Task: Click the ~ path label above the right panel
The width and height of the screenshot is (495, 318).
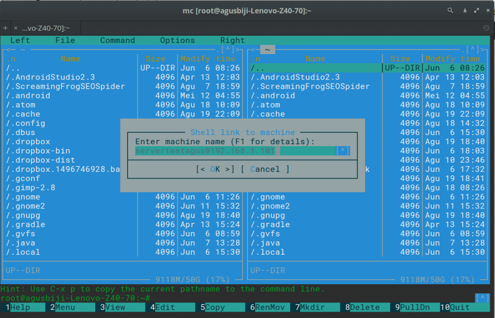Action: point(267,48)
